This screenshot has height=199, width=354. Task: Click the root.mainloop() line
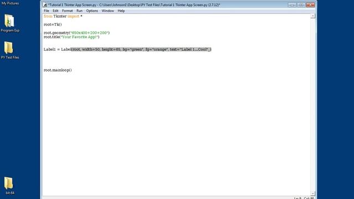click(58, 70)
